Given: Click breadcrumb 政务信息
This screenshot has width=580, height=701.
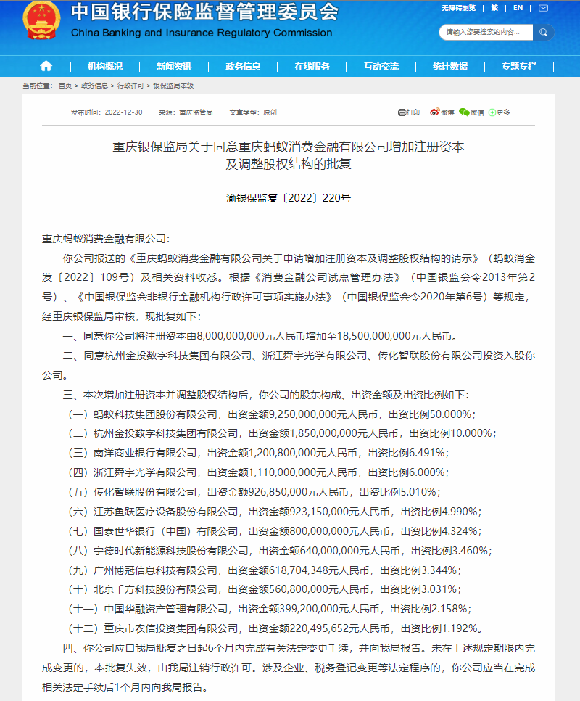Looking at the screenshot, I should point(95,86).
